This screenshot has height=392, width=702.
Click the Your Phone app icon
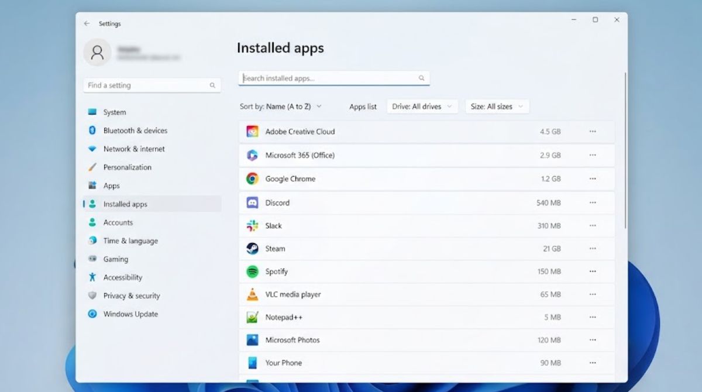(x=252, y=363)
